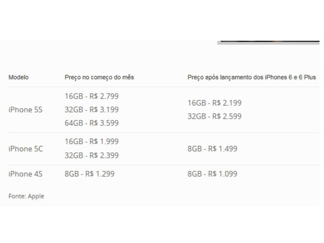Select the 32GB - R$ 2.399 entry
Screen dimensions: 324x243
pos(92,155)
